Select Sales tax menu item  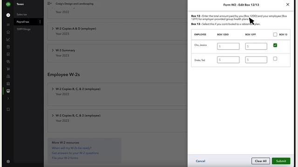(22, 14)
